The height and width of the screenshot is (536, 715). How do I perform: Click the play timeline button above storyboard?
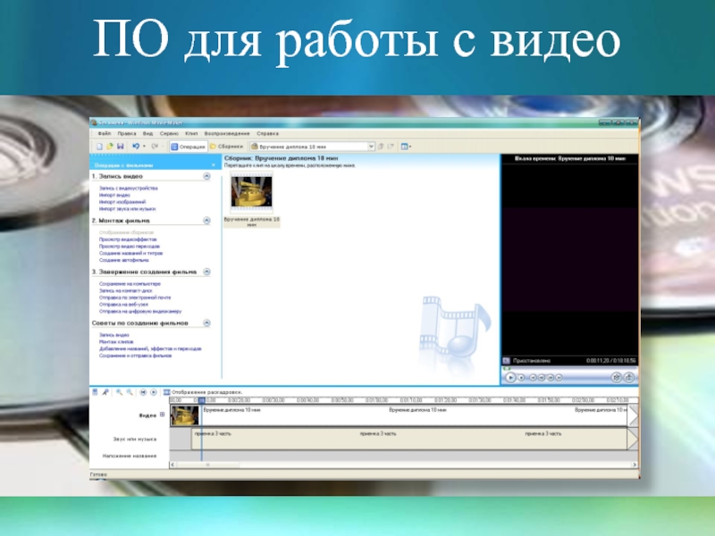click(x=154, y=391)
